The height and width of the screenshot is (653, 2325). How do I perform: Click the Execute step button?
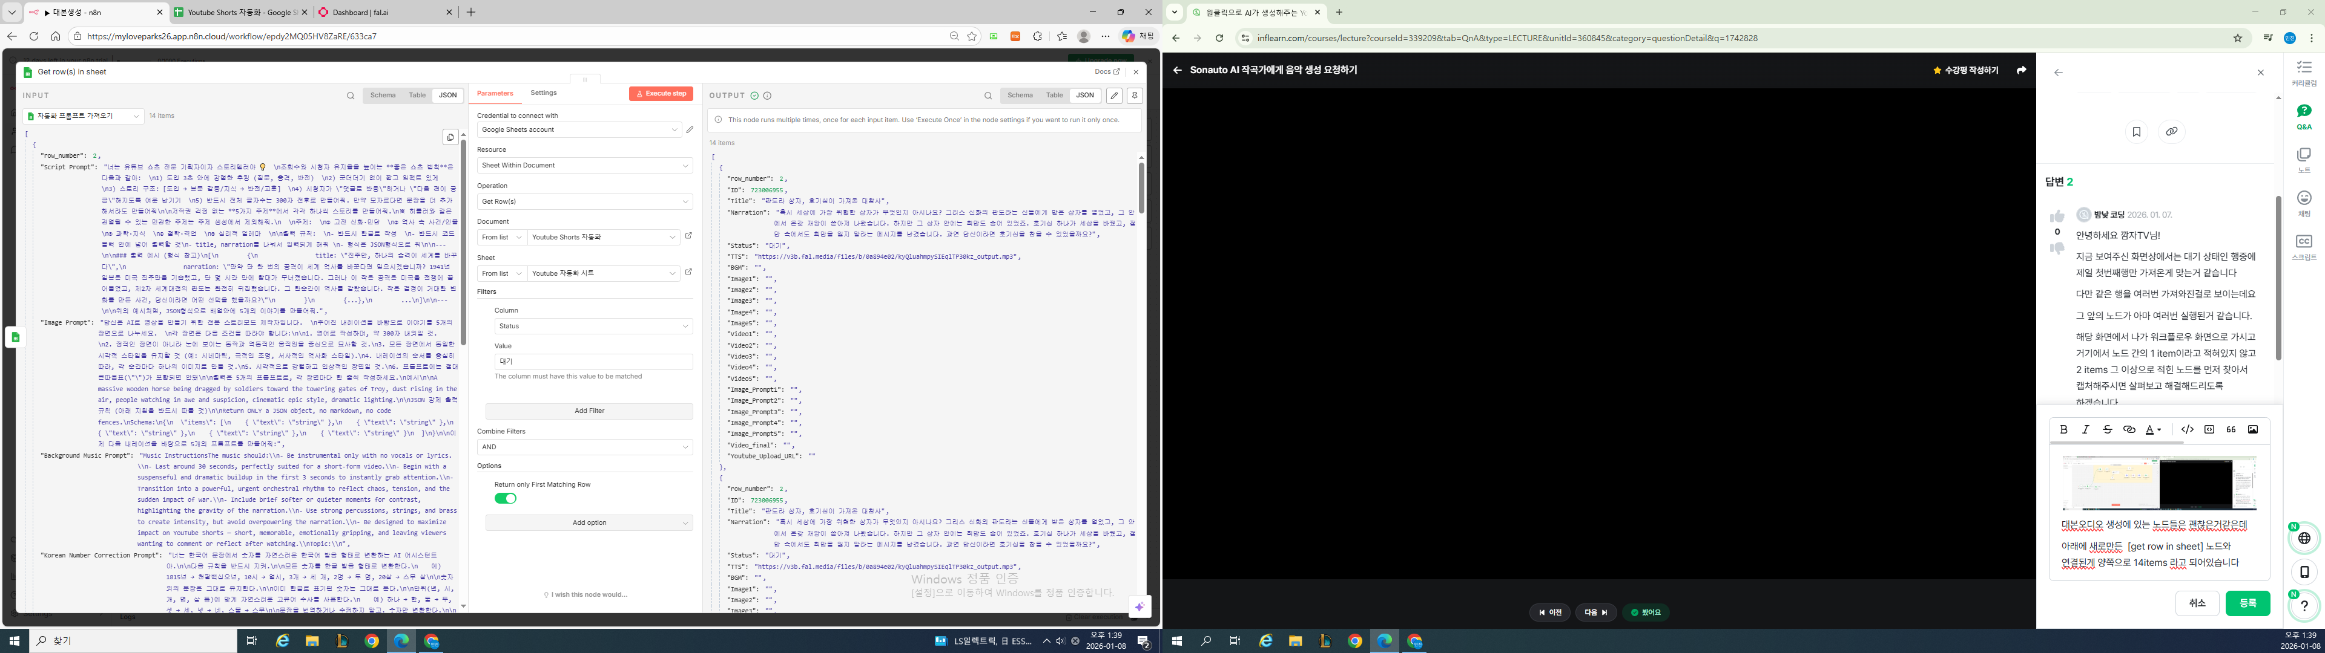pos(661,94)
